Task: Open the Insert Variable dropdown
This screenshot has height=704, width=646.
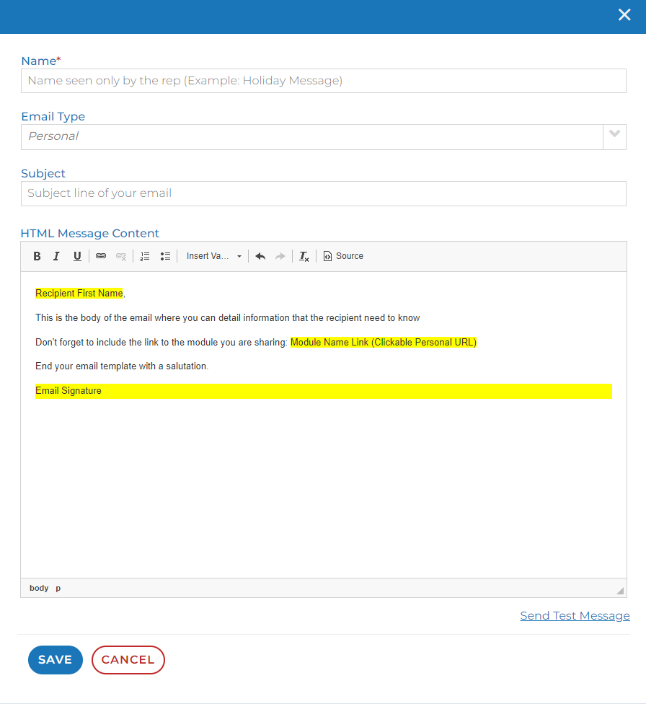Action: point(214,256)
